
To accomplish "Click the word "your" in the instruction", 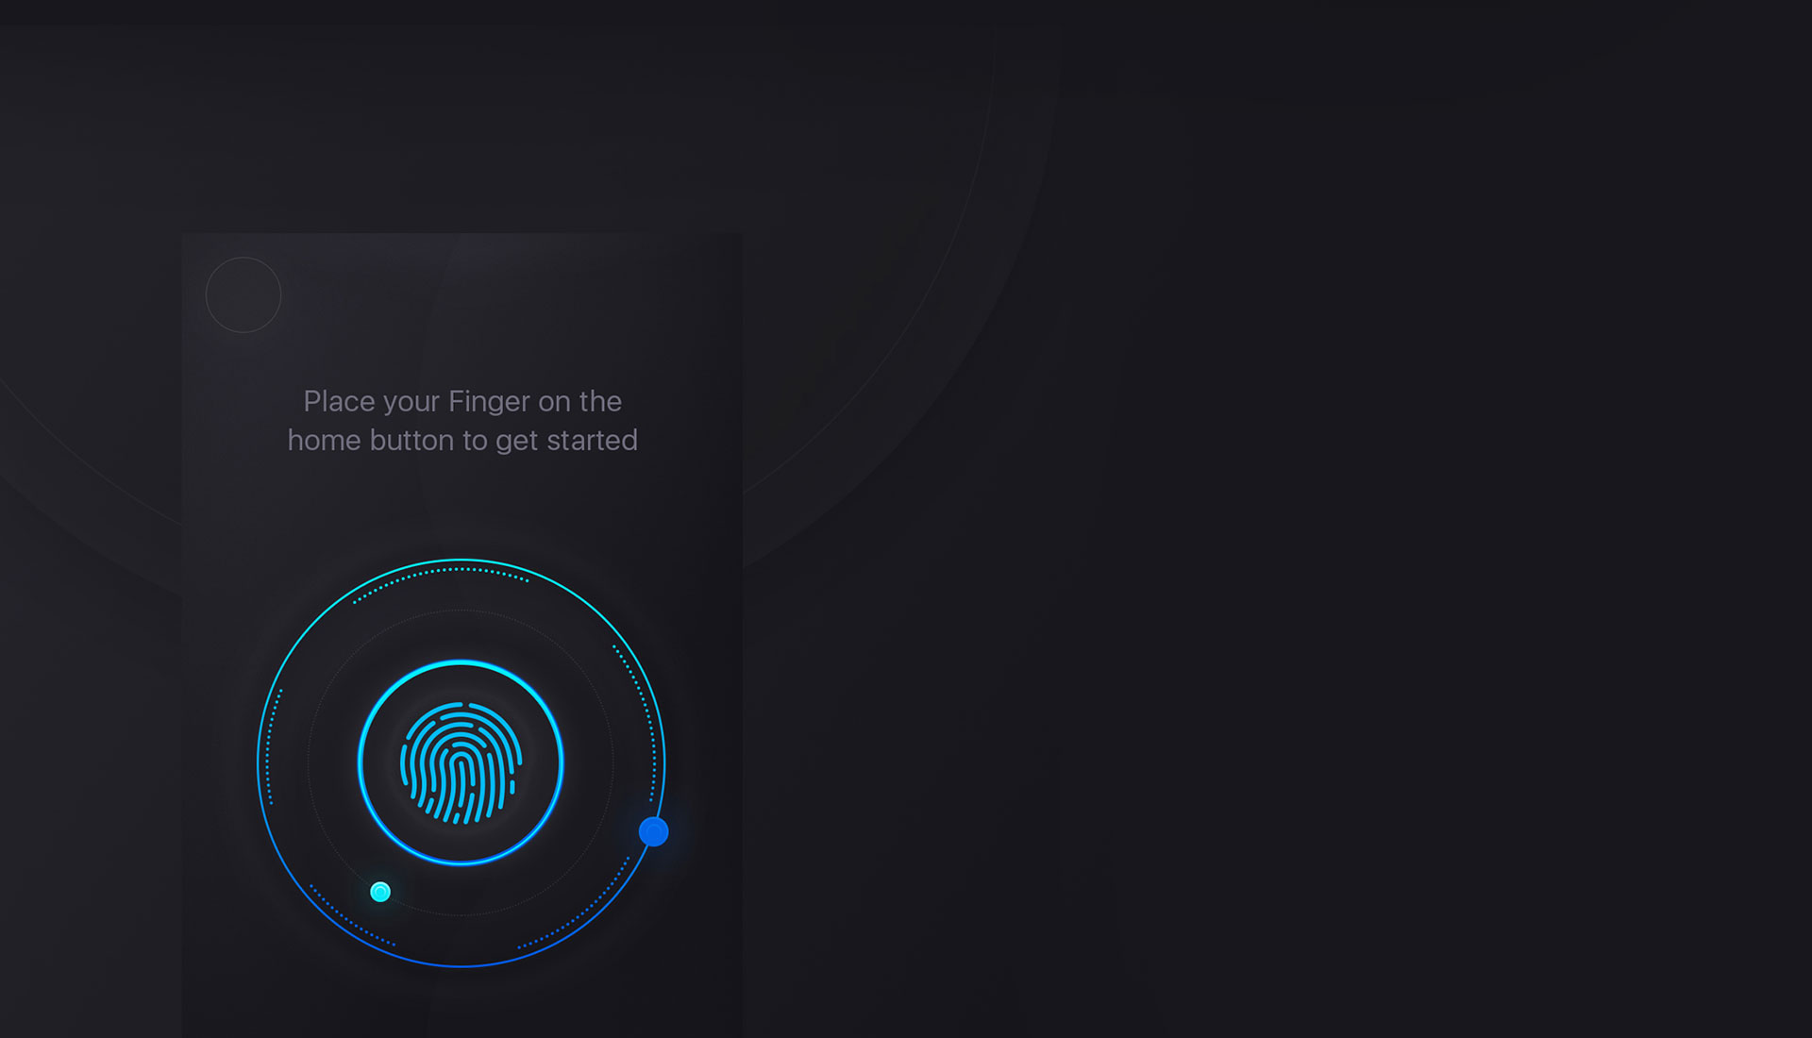I will 411,404.
